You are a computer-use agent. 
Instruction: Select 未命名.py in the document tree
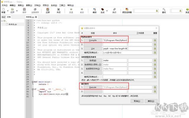(12, 24)
